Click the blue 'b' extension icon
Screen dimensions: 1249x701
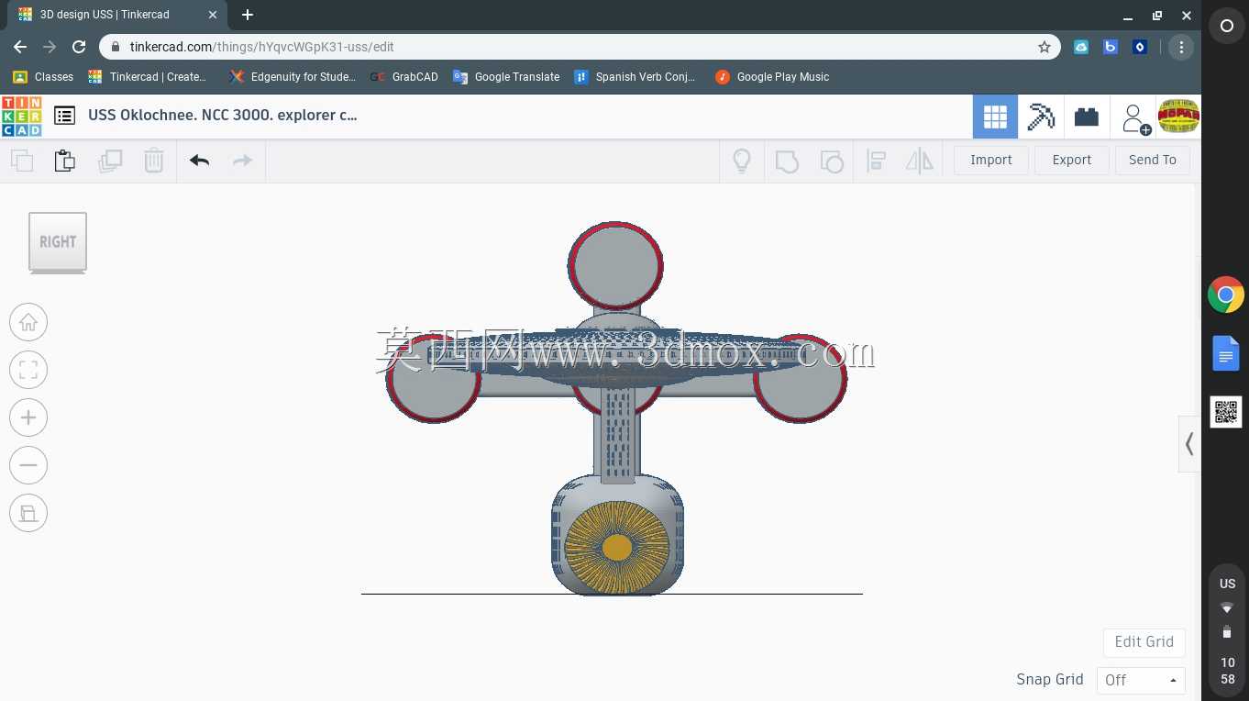tap(1111, 47)
